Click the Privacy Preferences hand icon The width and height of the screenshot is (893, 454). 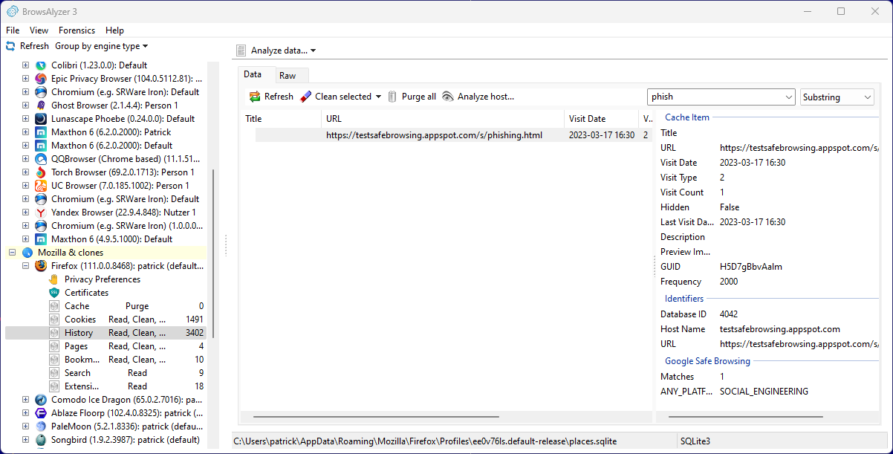(54, 279)
